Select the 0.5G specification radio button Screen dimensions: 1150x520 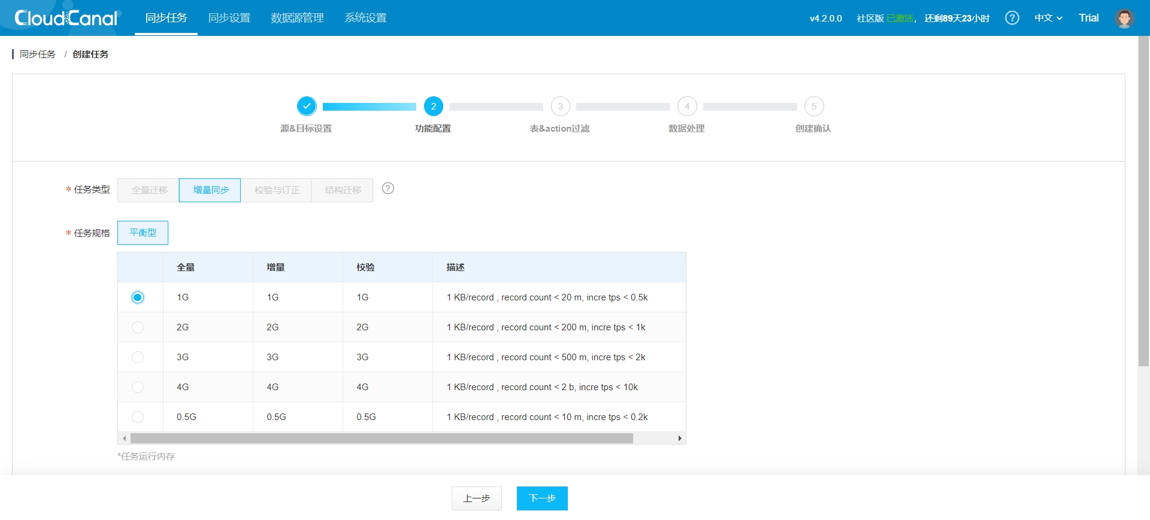point(138,417)
